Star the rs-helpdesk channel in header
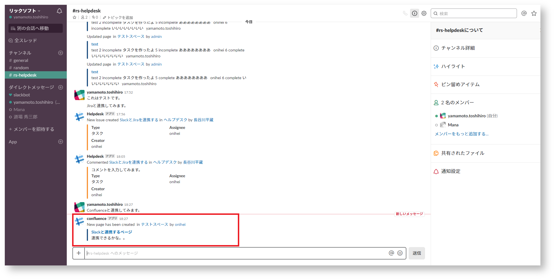 [75, 18]
